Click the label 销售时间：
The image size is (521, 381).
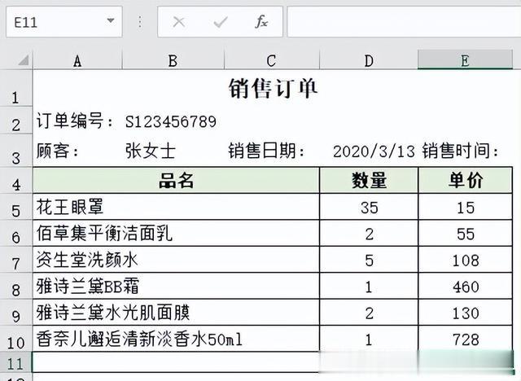[461, 151]
